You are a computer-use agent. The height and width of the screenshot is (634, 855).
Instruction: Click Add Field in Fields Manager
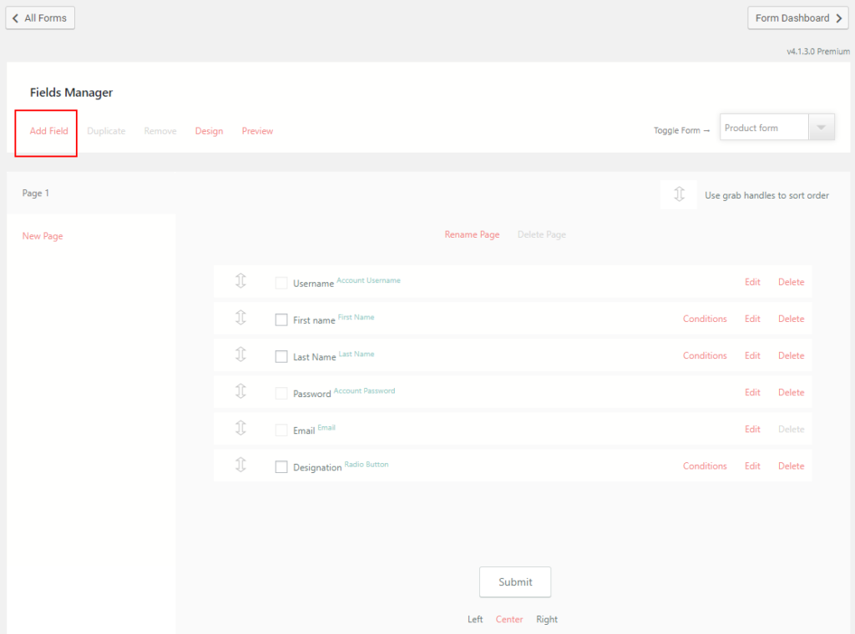(x=48, y=131)
